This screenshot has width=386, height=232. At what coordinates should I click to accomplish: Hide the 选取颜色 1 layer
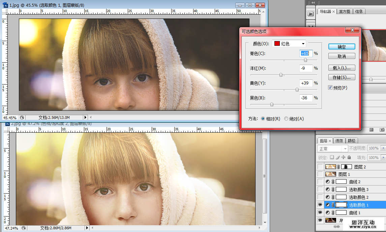click(320, 205)
